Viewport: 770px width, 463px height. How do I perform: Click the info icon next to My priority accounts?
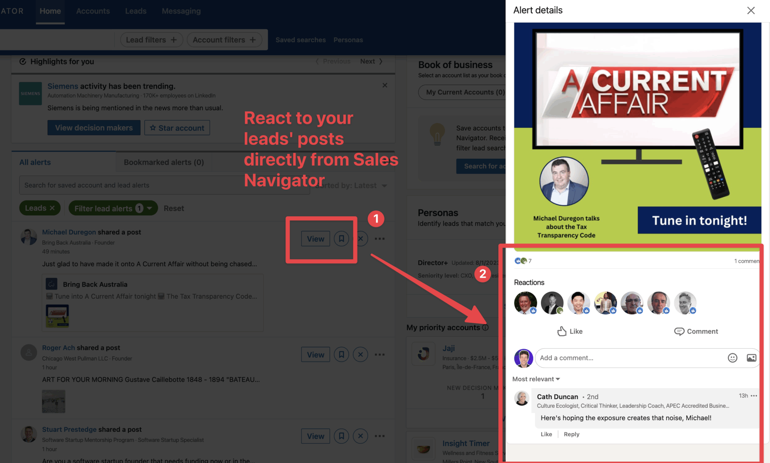[485, 328]
